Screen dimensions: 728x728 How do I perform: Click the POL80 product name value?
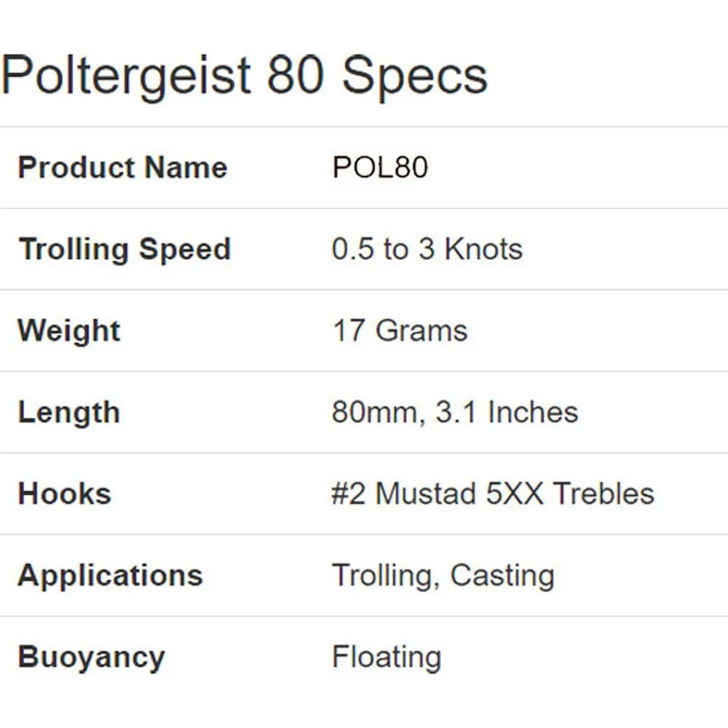[380, 167]
